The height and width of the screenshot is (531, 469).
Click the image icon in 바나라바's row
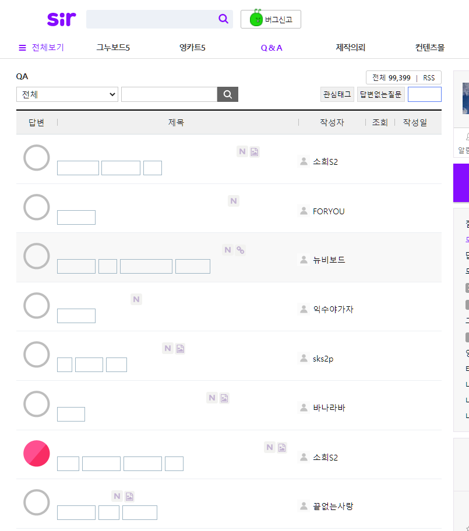pyautogui.click(x=224, y=398)
